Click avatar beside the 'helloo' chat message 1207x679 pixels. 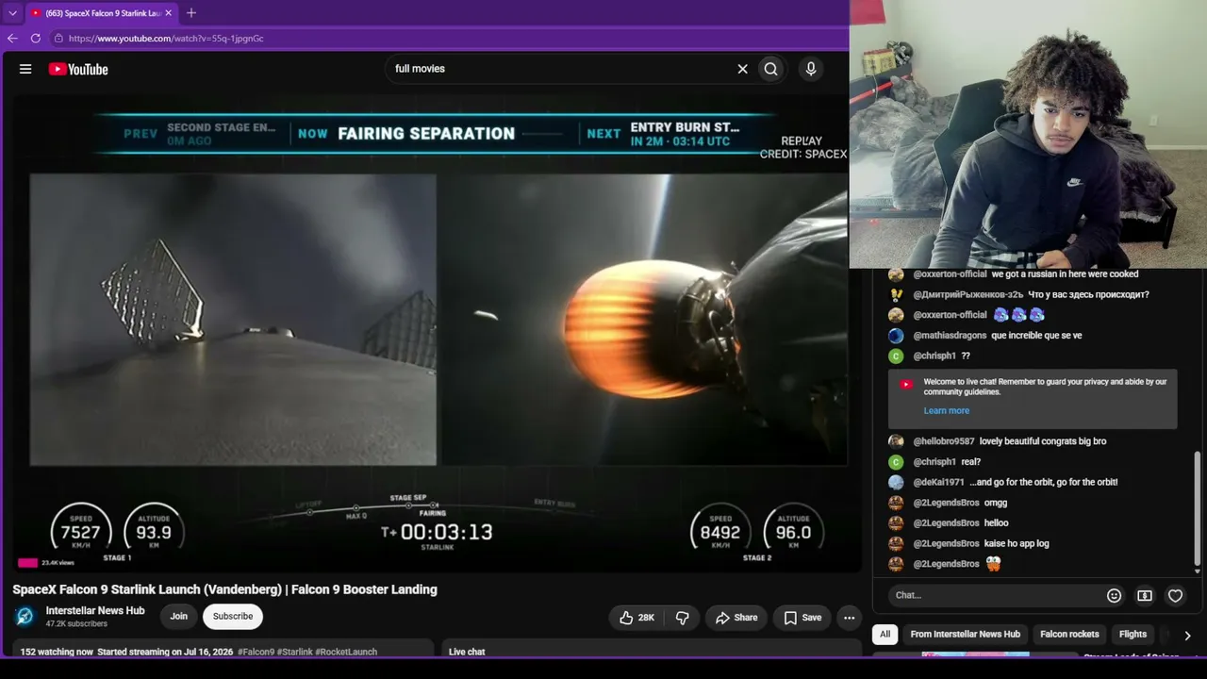pyautogui.click(x=896, y=523)
